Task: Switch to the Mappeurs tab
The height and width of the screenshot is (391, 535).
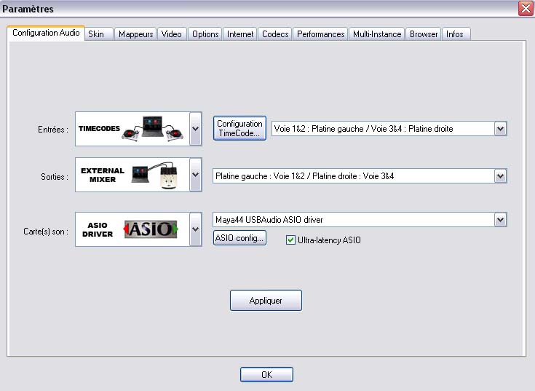Action: click(x=135, y=34)
